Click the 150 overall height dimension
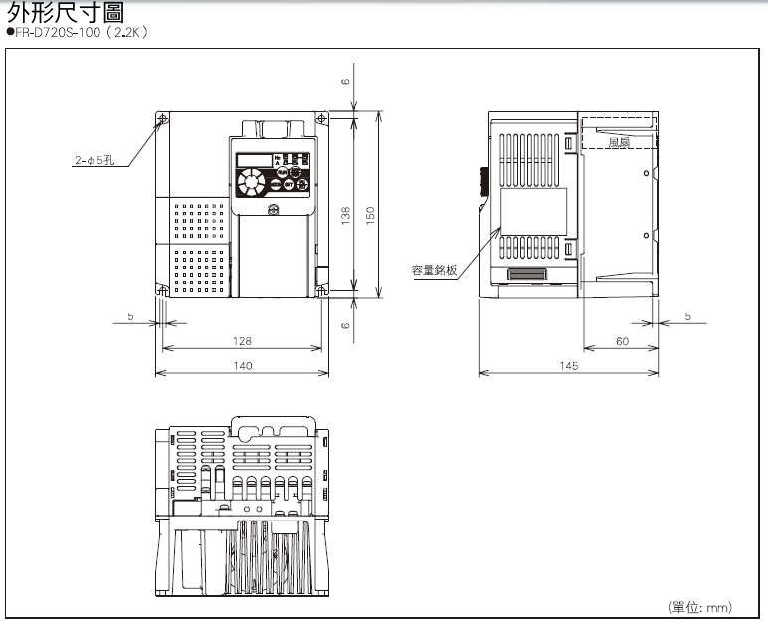This screenshot has width=768, height=625. [x=370, y=216]
